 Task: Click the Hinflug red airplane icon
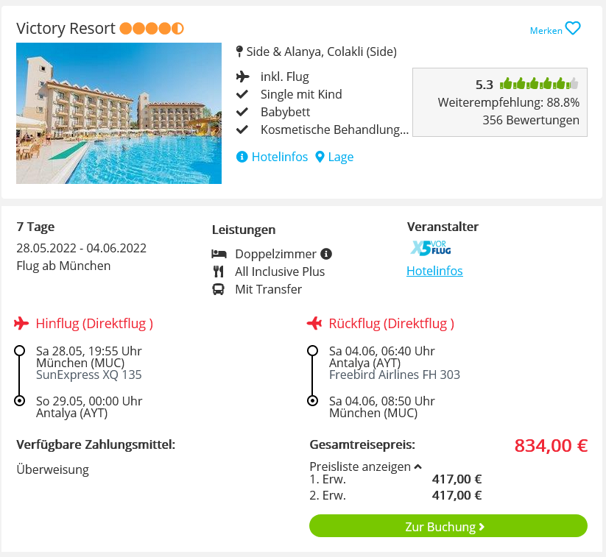coord(21,323)
